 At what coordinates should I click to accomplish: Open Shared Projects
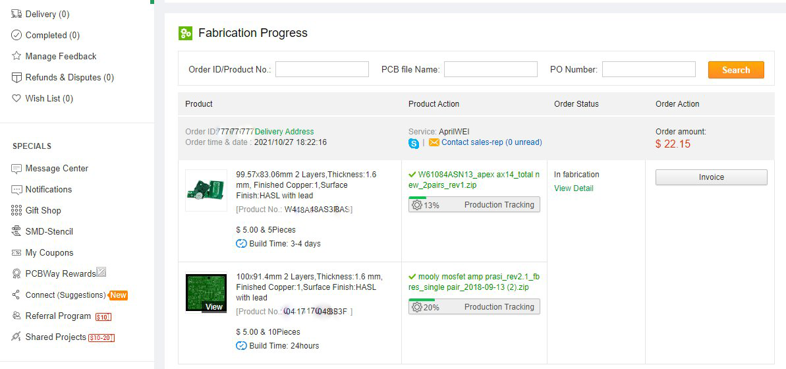[x=55, y=337]
